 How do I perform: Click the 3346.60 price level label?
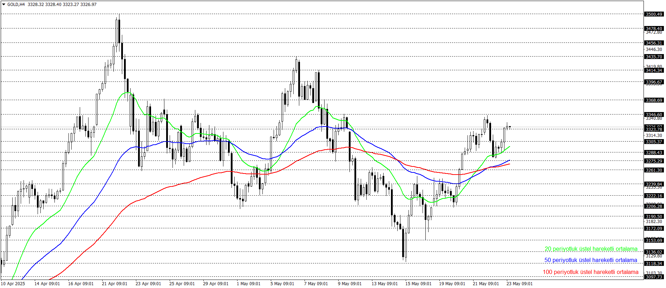(x=654, y=115)
